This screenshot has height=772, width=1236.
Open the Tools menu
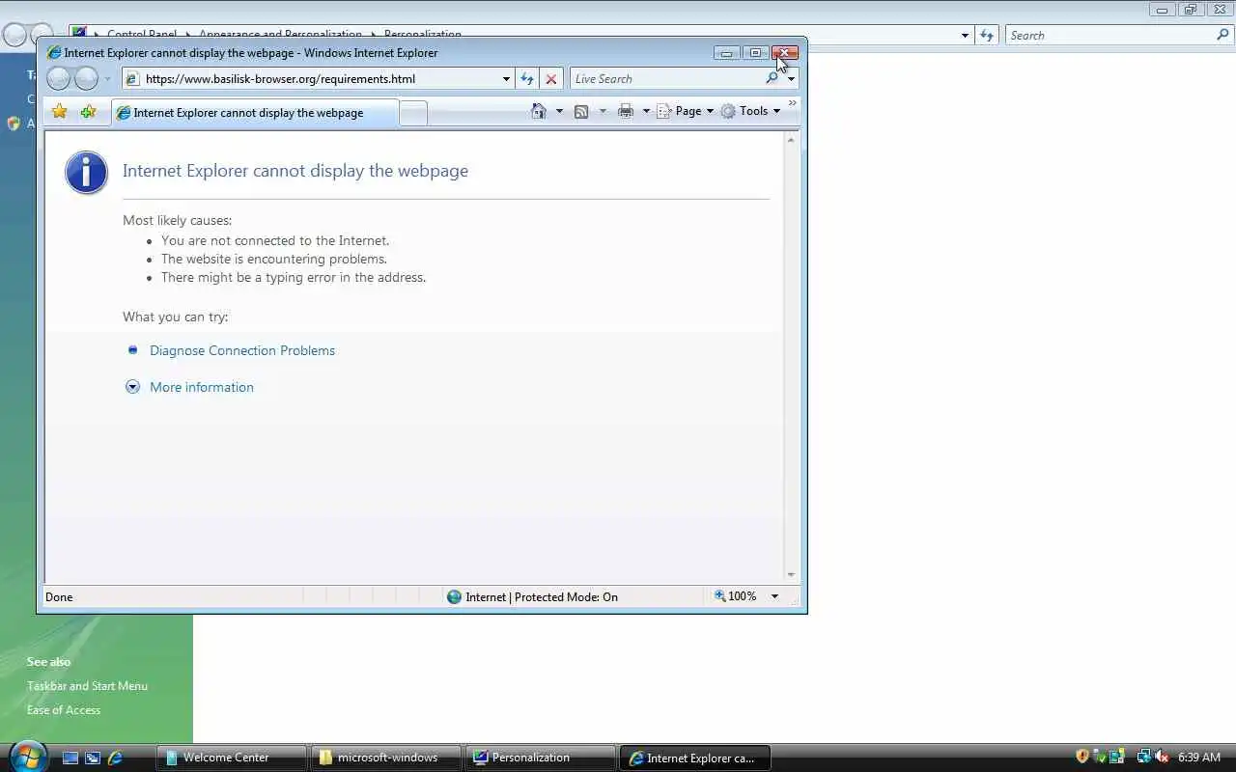pyautogui.click(x=750, y=111)
